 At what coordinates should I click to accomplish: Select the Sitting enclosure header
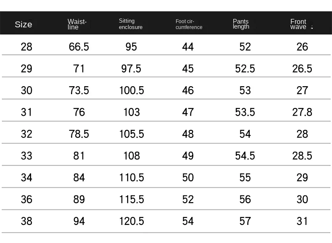(x=131, y=24)
